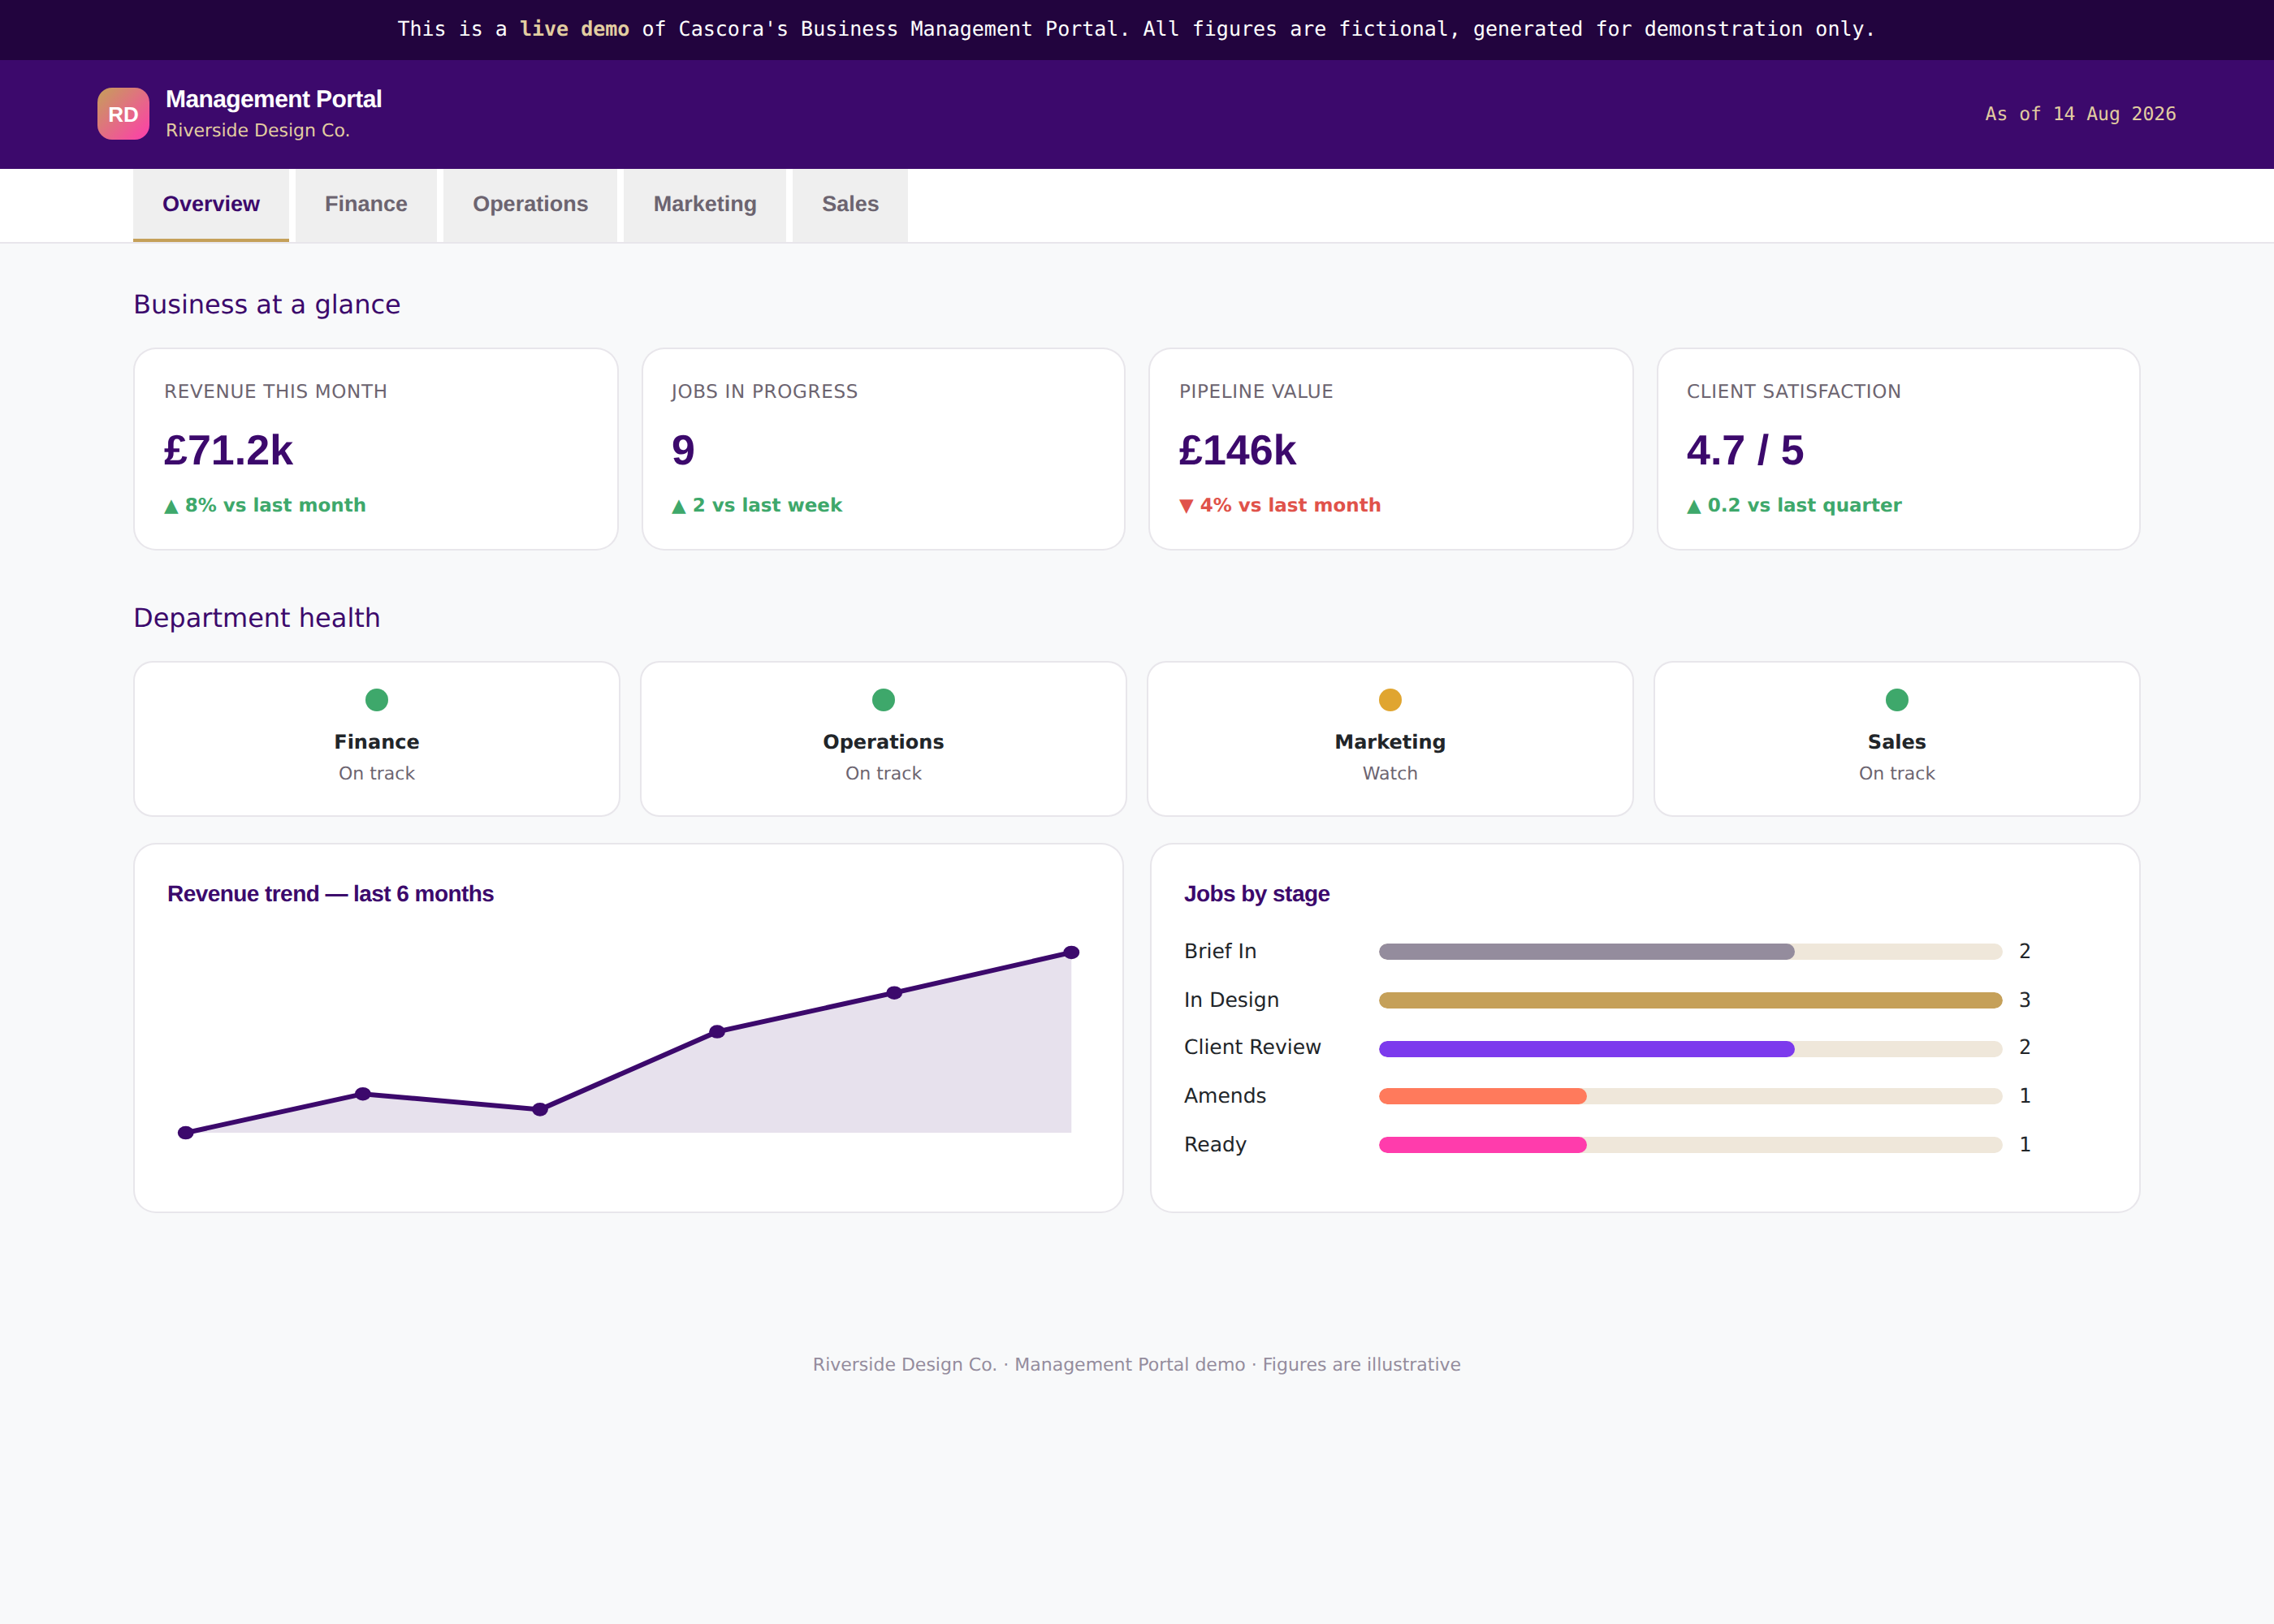Viewport: 2274px width, 1624px height.
Task: Click the Riverside Design Co. subtitle
Action: click(x=258, y=130)
